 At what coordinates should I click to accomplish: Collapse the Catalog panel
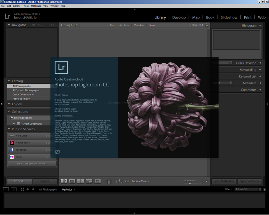9,81
